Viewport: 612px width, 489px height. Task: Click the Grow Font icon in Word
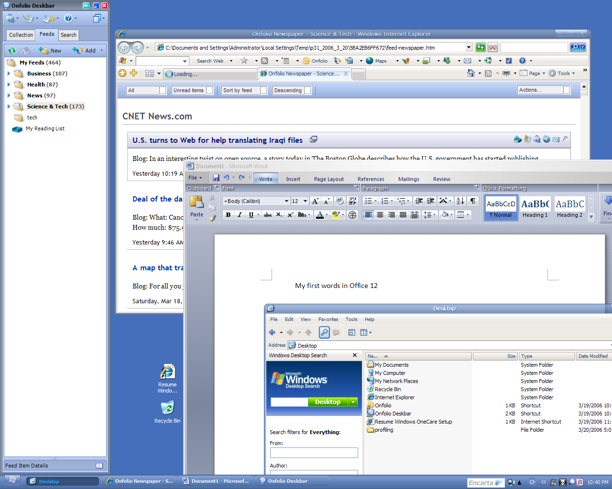click(x=315, y=201)
